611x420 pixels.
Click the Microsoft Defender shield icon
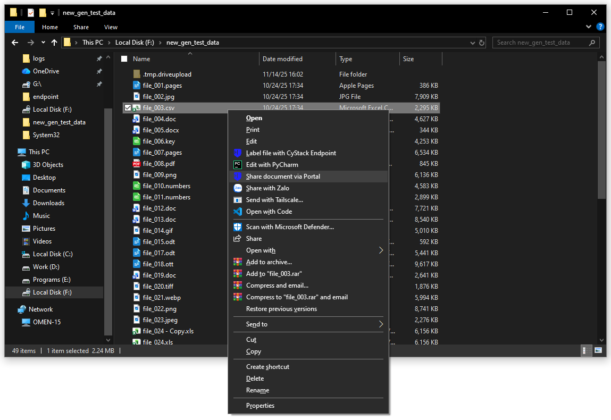point(237,227)
